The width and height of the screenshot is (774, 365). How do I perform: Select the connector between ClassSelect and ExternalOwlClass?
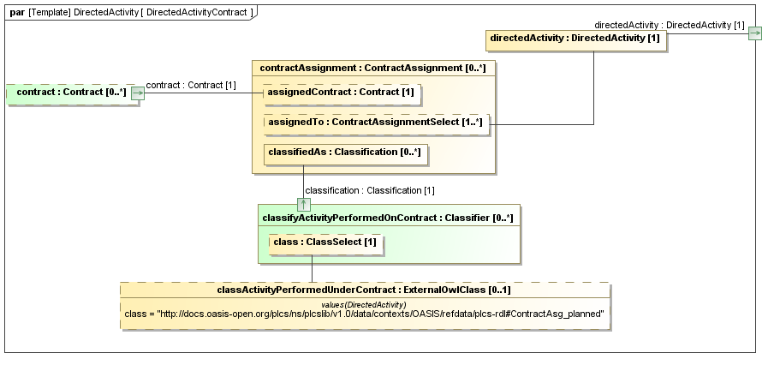pyautogui.click(x=312, y=269)
